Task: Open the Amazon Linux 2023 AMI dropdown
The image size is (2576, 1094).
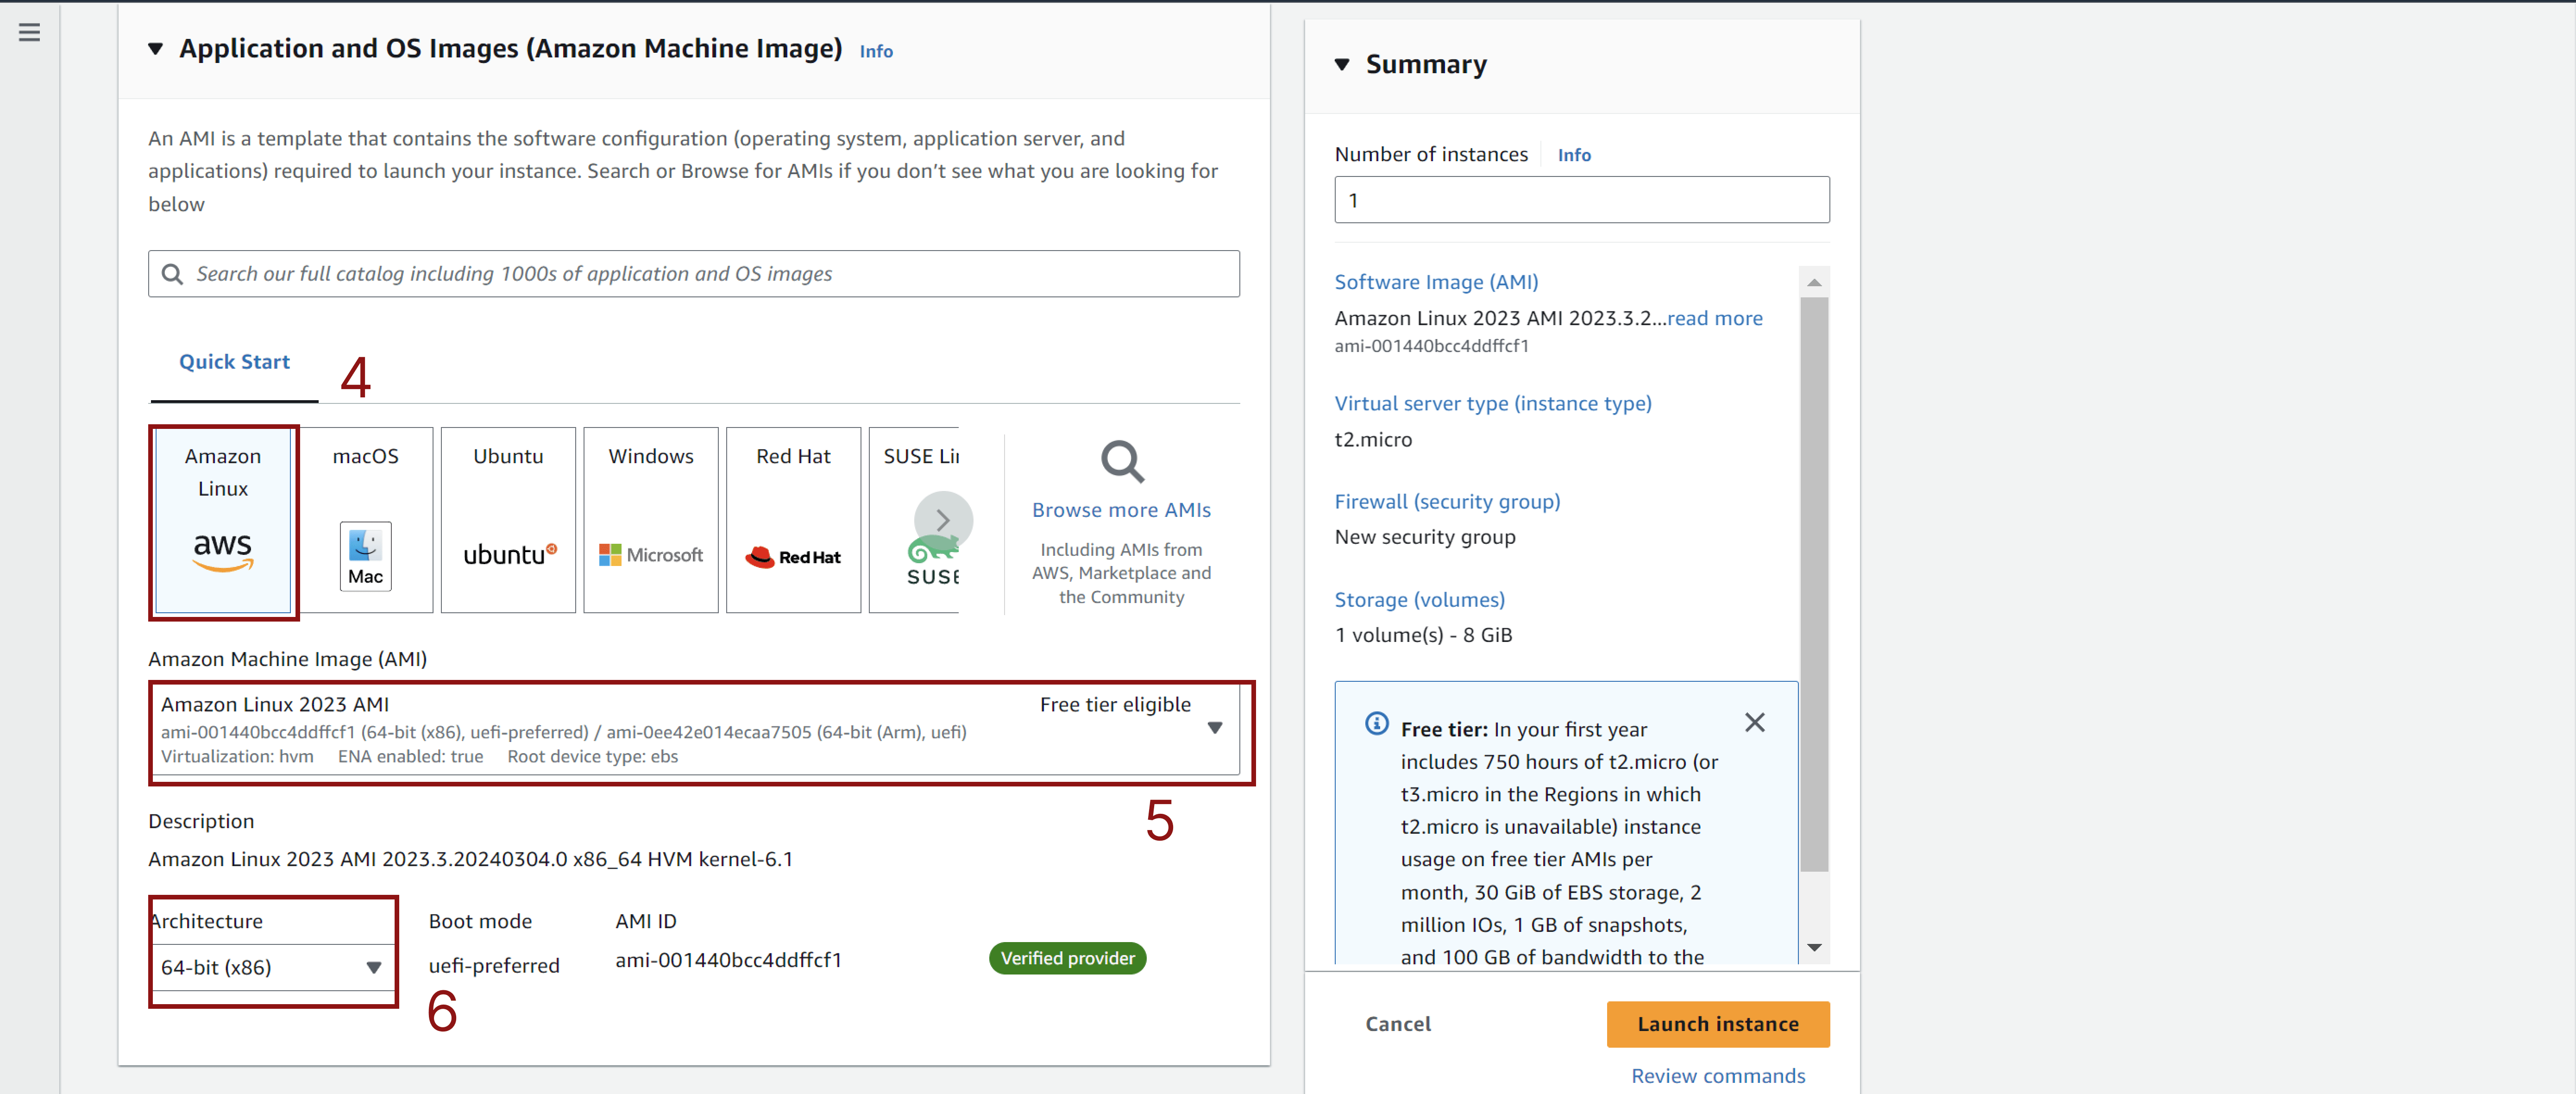Action: click(x=1214, y=728)
